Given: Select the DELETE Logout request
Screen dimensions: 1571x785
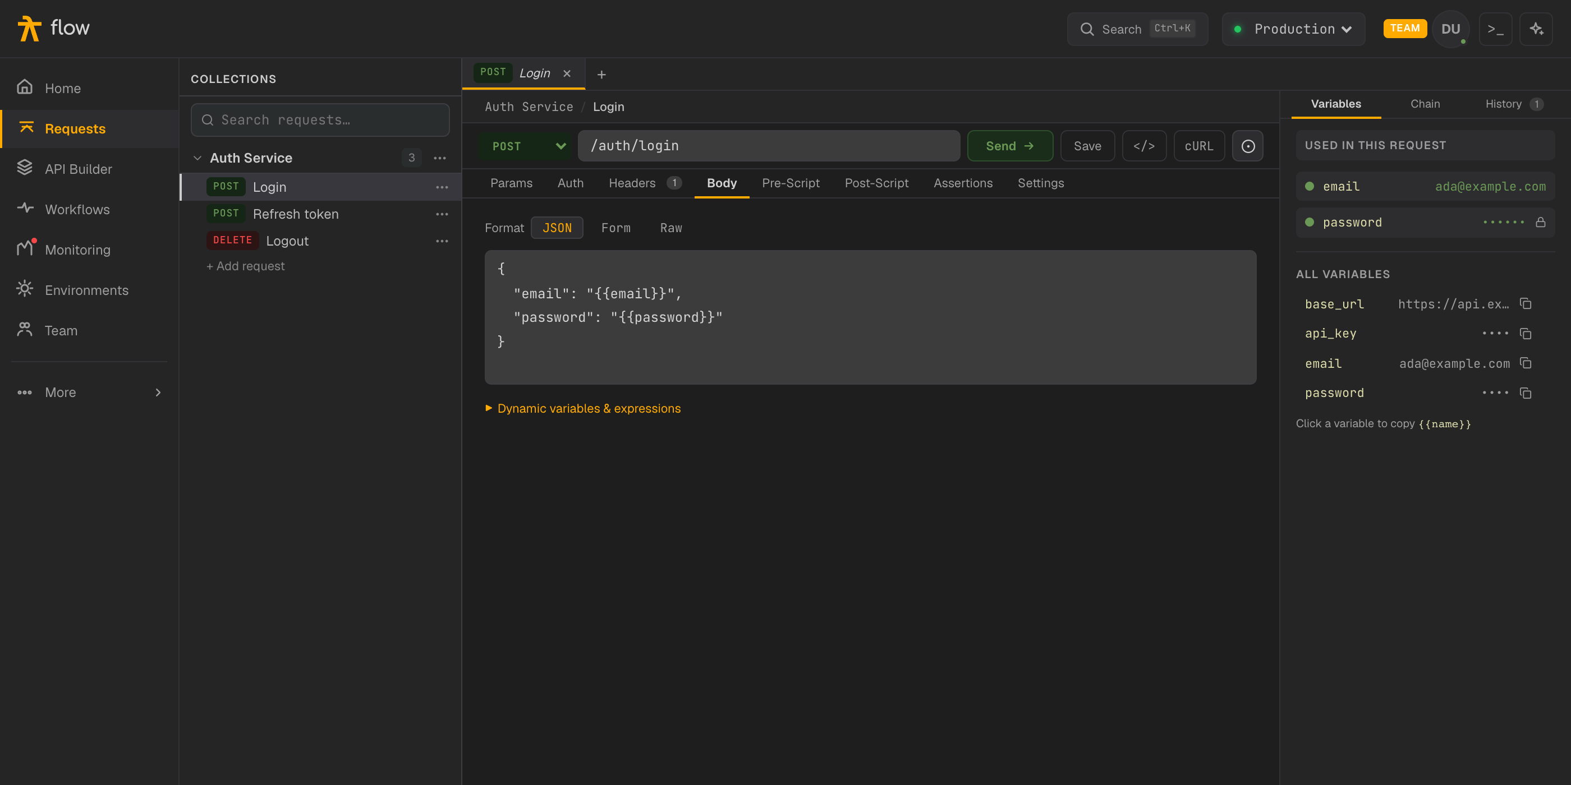Looking at the screenshot, I should tap(320, 241).
